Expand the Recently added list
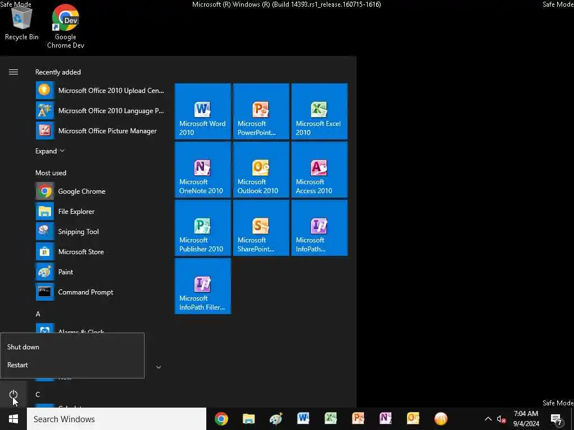This screenshot has width=574, height=430. click(x=50, y=151)
